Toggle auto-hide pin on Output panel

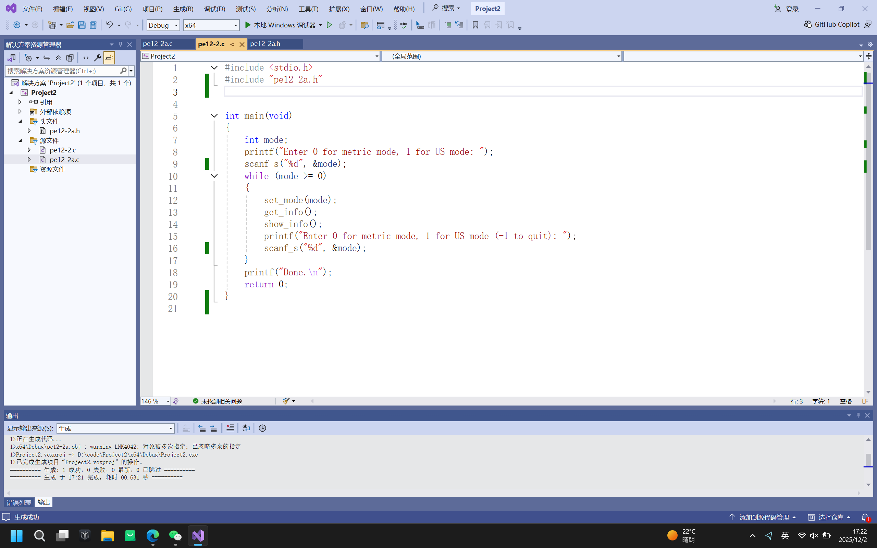pyautogui.click(x=858, y=415)
